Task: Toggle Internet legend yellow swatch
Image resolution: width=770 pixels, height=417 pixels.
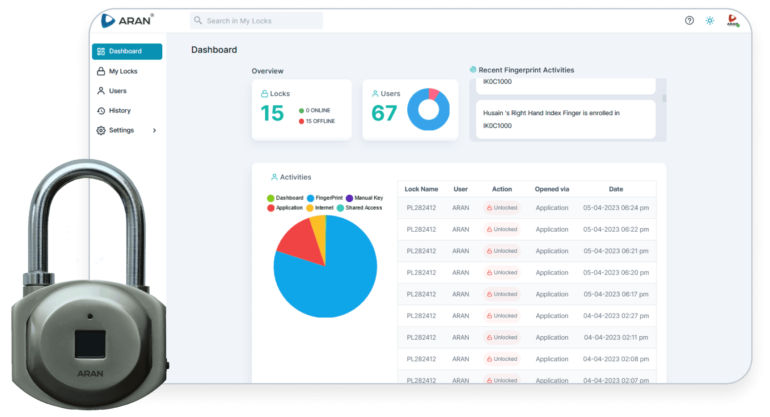Action: (x=309, y=208)
